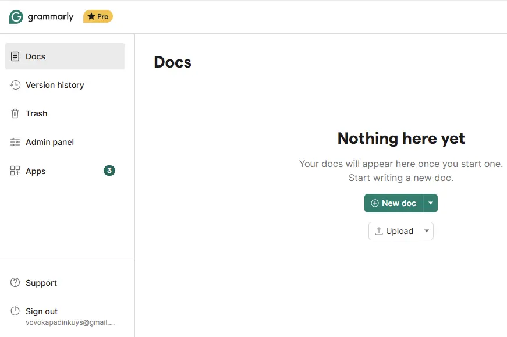This screenshot has width=507, height=337.
Task: Click the plus icon on New doc
Action: click(x=374, y=203)
